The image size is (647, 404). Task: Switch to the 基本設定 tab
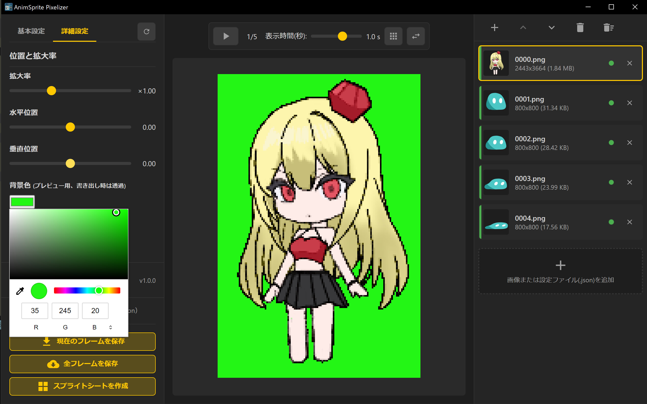(31, 31)
